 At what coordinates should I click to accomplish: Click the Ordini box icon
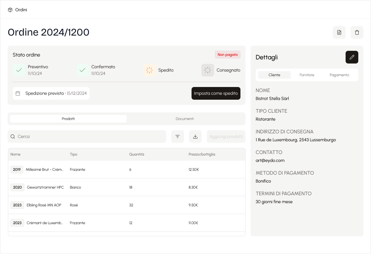pos(10,10)
